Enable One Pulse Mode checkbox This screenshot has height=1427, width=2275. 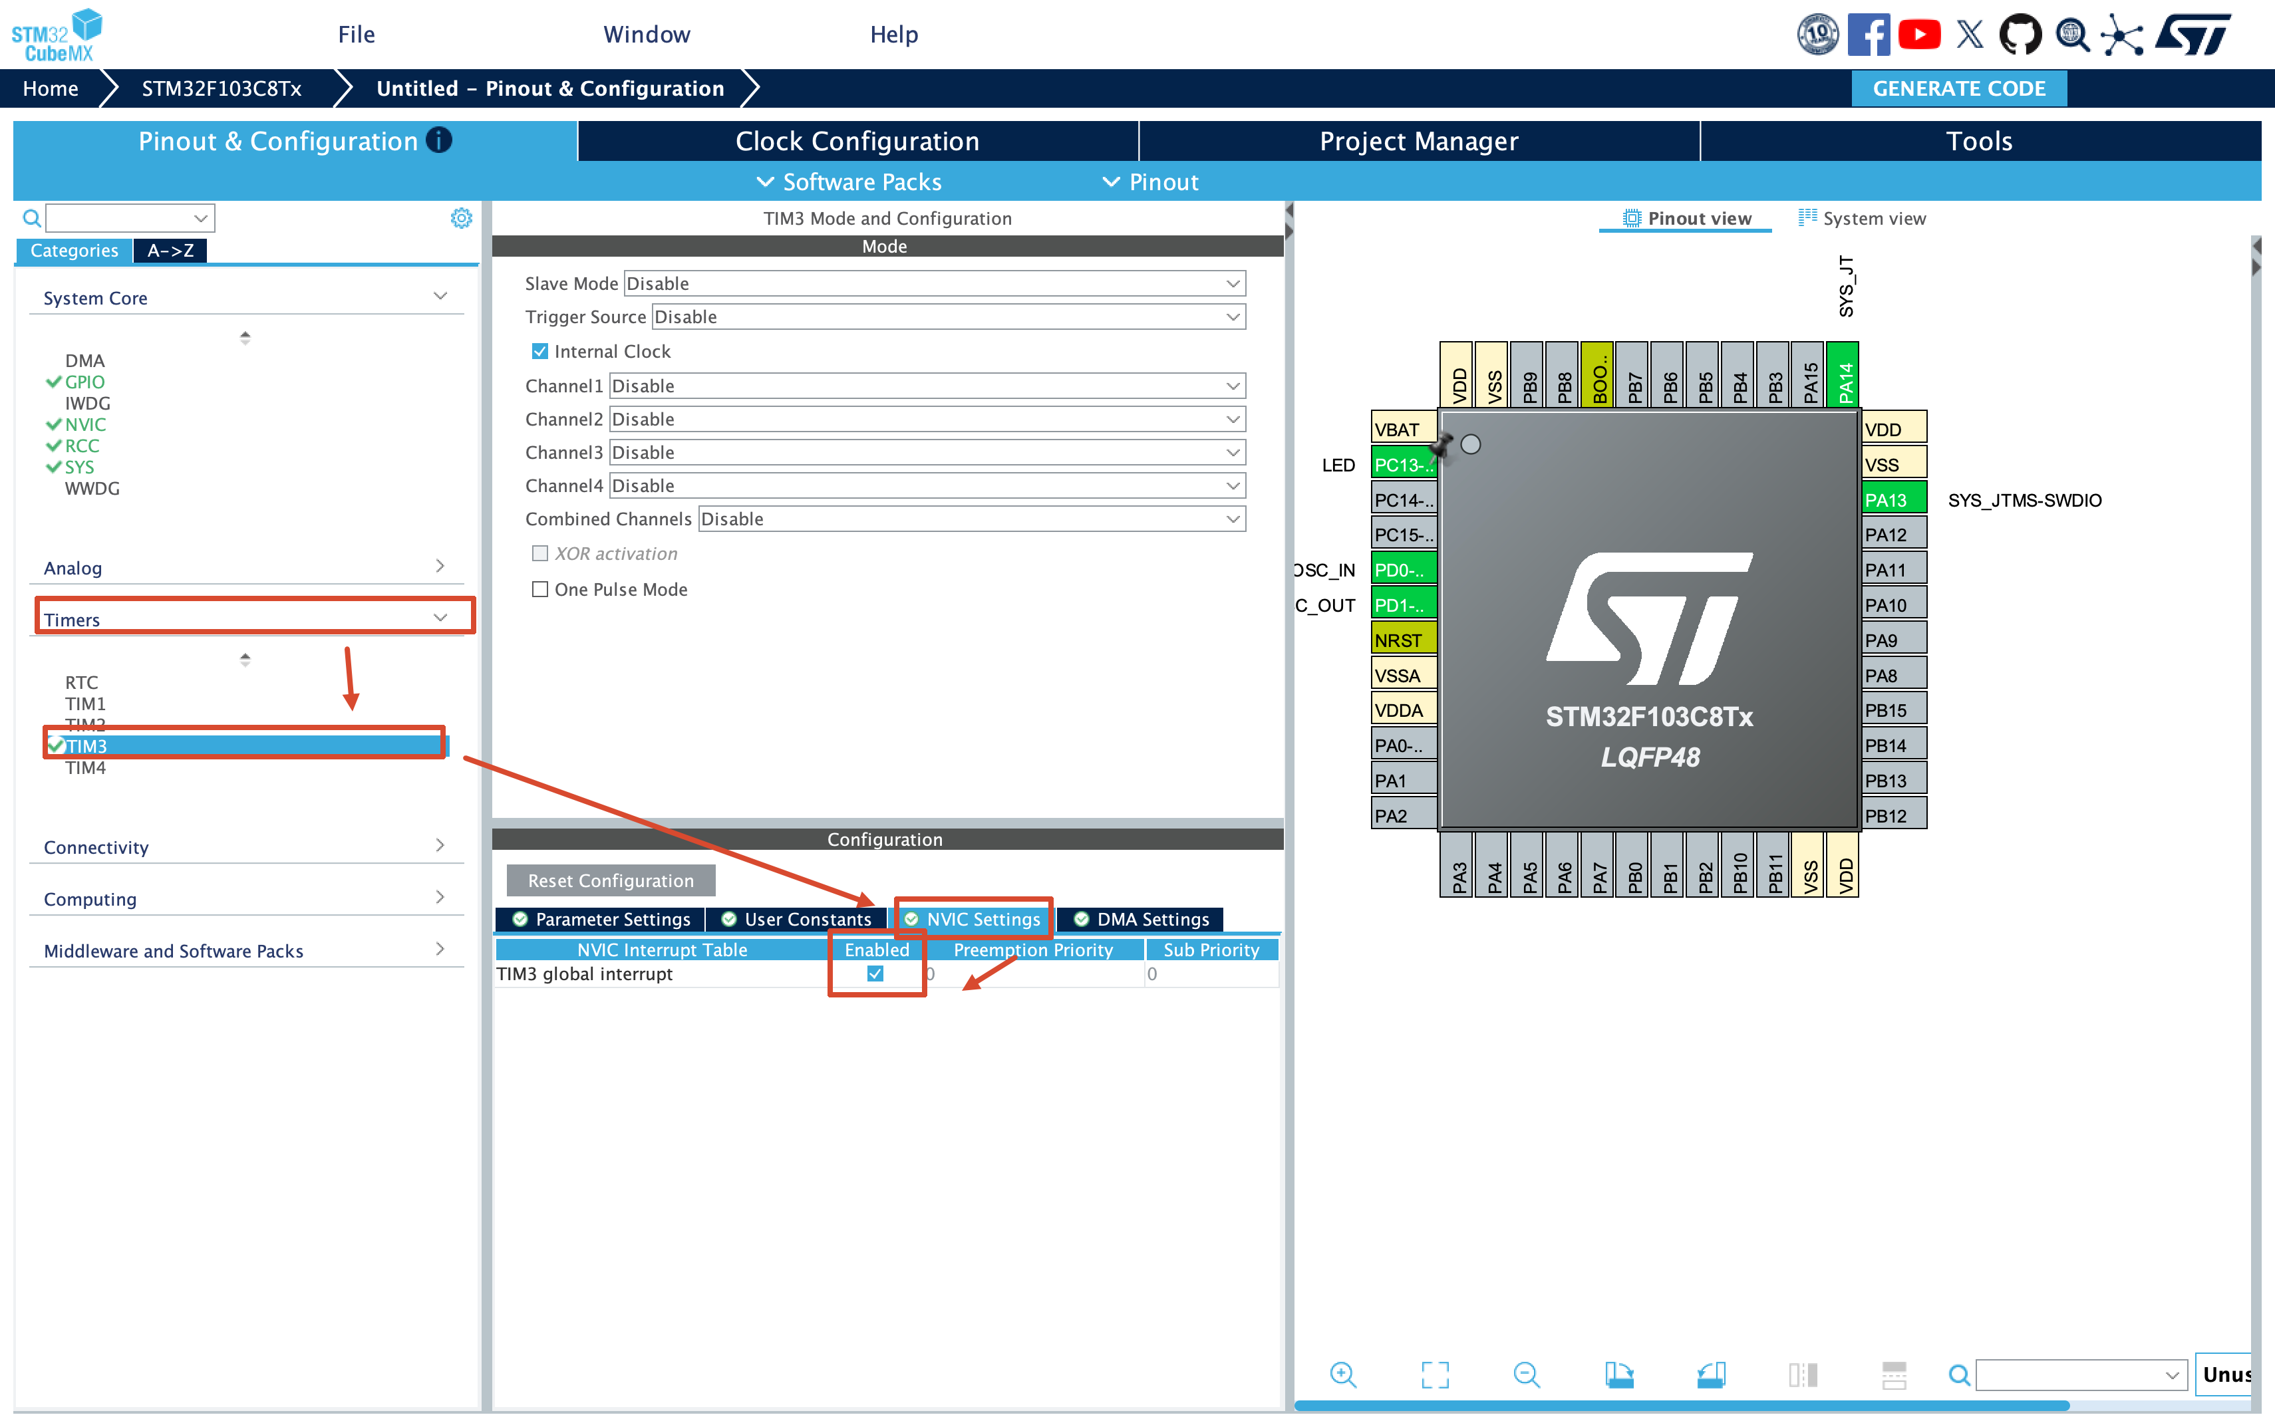tap(540, 589)
